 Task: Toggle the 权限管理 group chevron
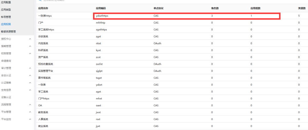coord(30,54)
